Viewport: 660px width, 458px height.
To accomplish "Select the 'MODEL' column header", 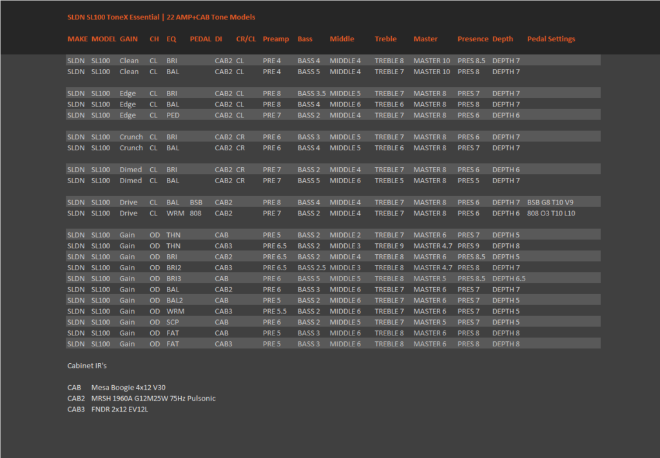I will pos(104,39).
